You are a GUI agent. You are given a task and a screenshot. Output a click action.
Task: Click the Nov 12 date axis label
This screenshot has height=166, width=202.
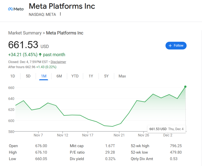pyautogui.click(x=63, y=135)
